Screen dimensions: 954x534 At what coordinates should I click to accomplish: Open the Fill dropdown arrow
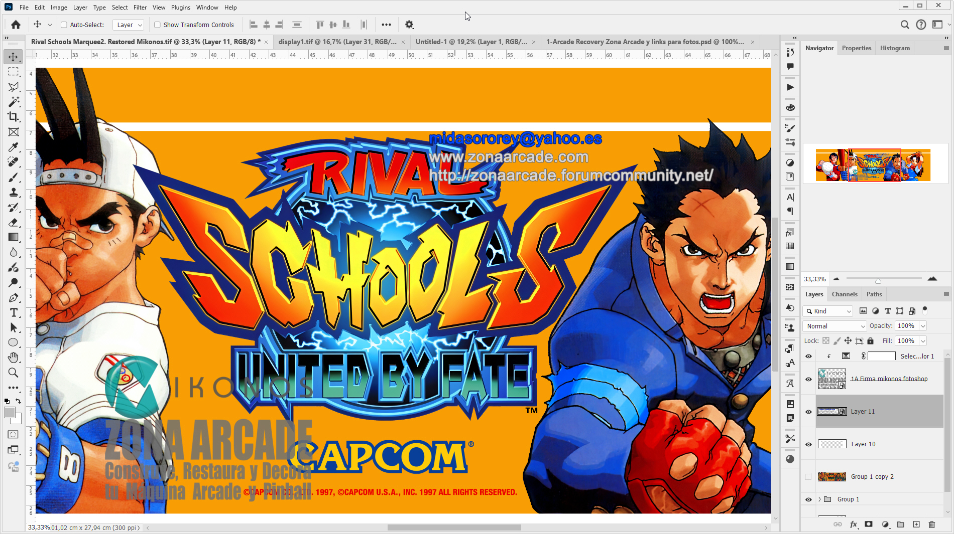click(x=923, y=341)
